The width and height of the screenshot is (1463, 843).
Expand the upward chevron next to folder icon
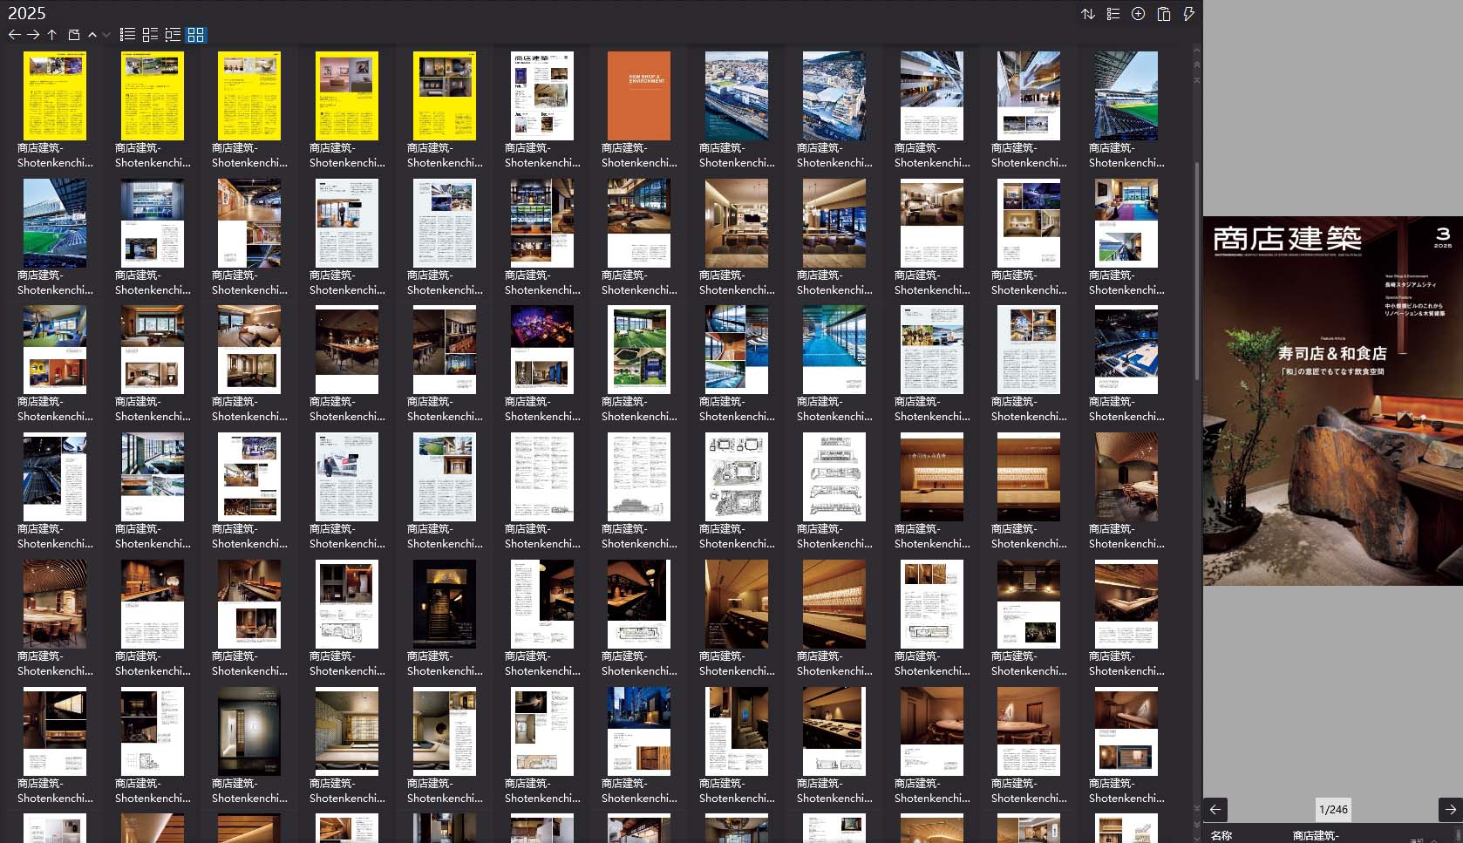92,35
